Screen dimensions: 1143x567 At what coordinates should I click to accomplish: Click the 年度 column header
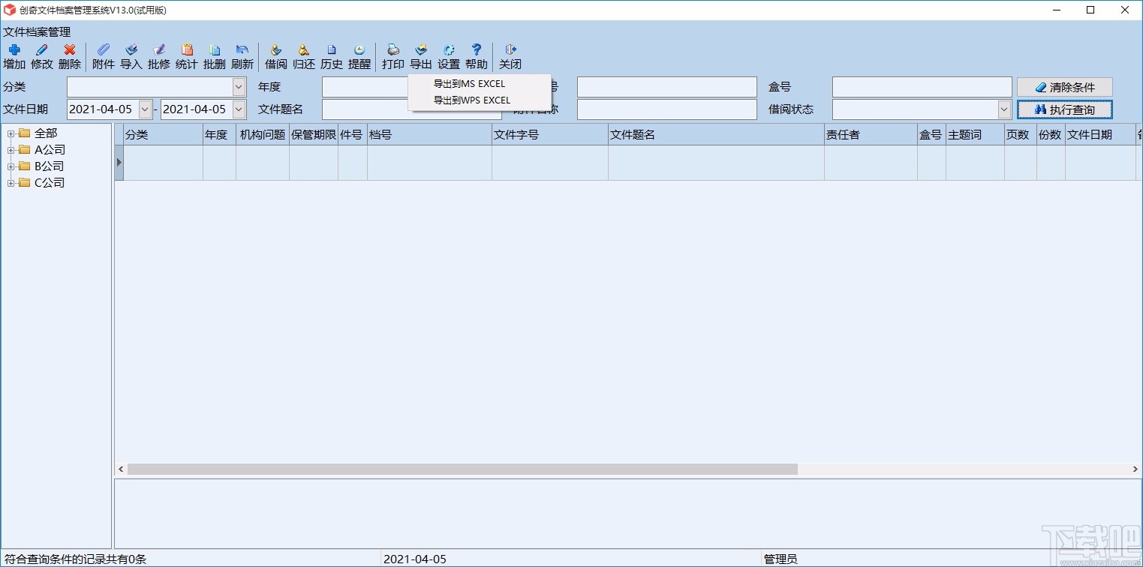click(219, 135)
